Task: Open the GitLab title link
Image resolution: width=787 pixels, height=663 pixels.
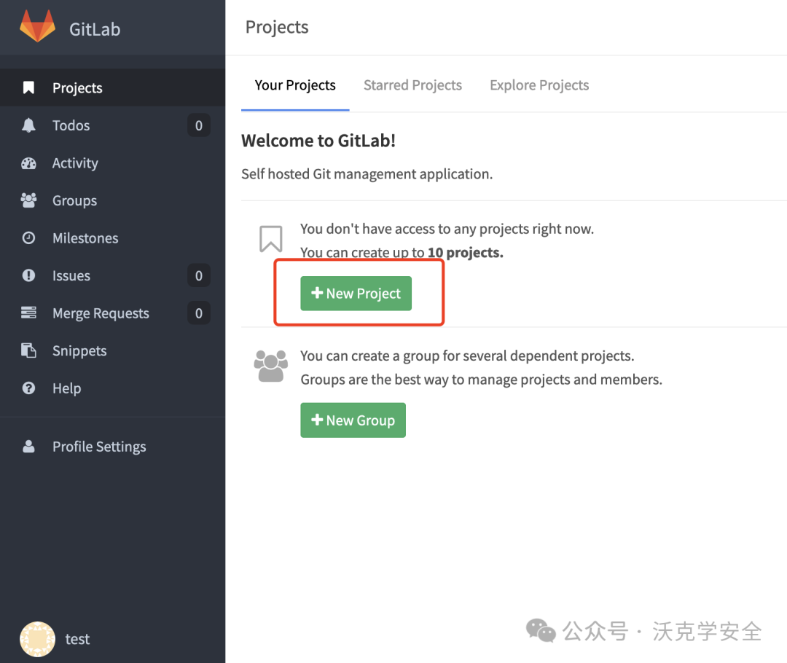Action: coord(95,29)
